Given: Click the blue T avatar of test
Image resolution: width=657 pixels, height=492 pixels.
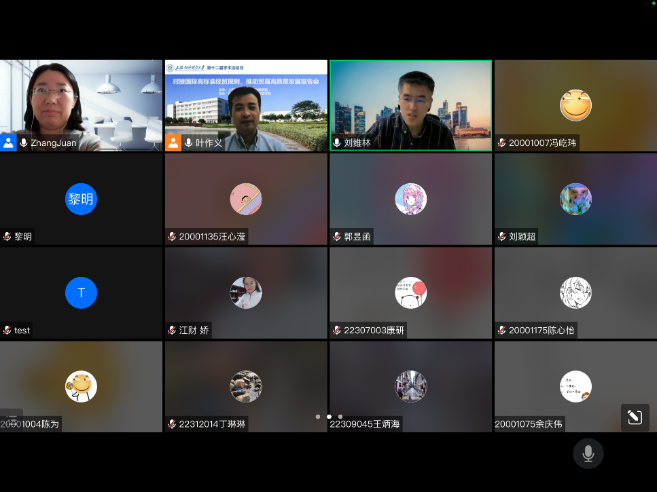Looking at the screenshot, I should point(81,293).
